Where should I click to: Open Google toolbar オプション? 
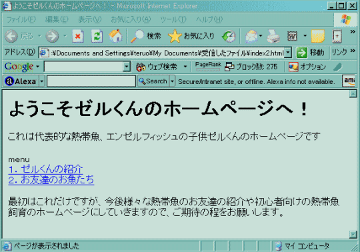click(x=307, y=67)
